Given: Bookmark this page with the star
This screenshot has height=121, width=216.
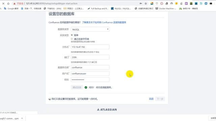Looking at the screenshot, I should tap(146, 4).
